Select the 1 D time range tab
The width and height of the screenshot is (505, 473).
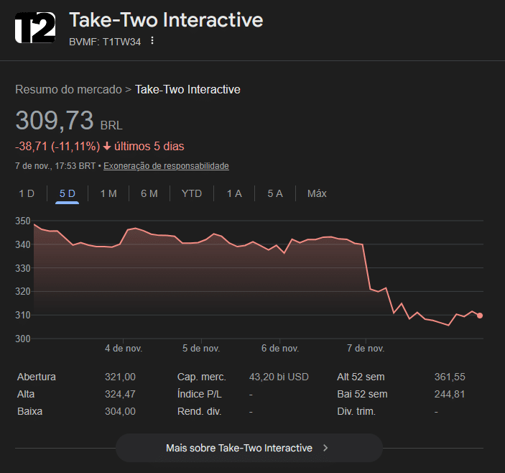[27, 193]
